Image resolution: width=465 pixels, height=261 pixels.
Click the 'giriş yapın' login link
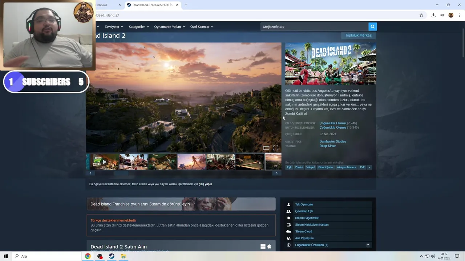coord(205,184)
